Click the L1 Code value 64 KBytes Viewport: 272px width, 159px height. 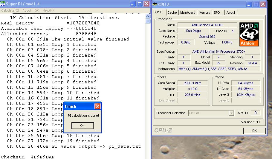coord(246,89)
